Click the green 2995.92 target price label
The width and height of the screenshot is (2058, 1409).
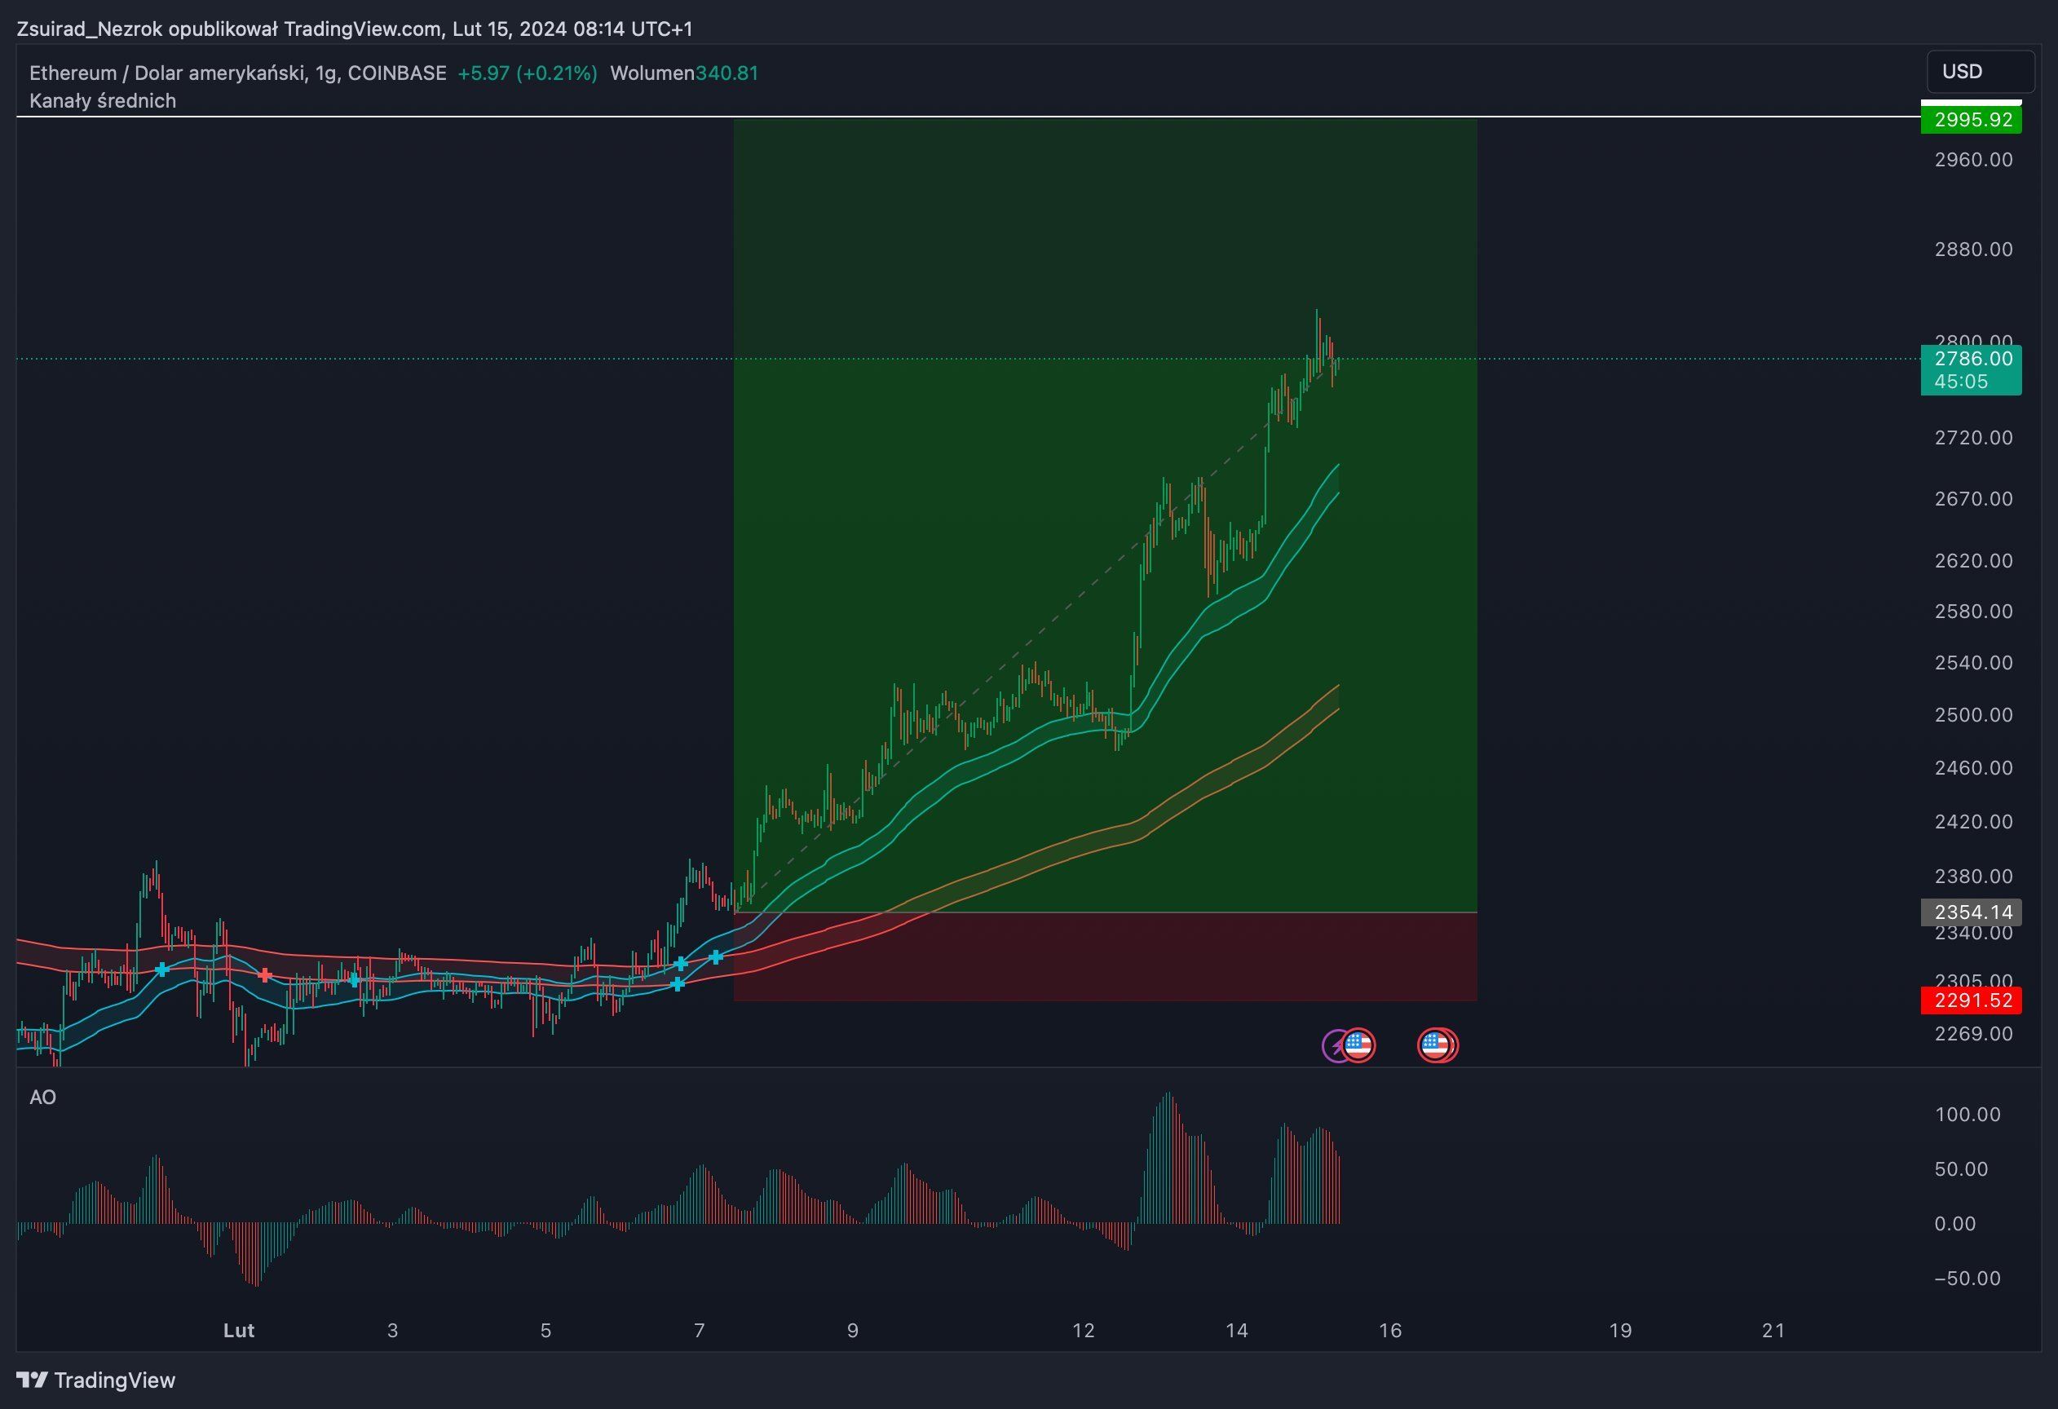pyautogui.click(x=1972, y=120)
